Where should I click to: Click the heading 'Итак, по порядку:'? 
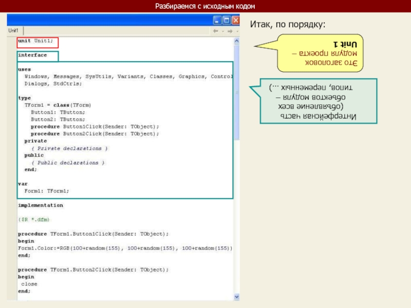click(288, 24)
